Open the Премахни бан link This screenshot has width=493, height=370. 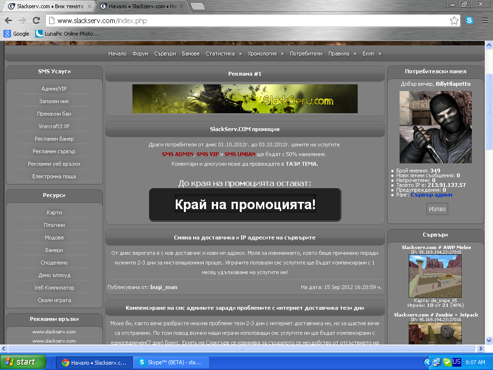pyautogui.click(x=54, y=114)
